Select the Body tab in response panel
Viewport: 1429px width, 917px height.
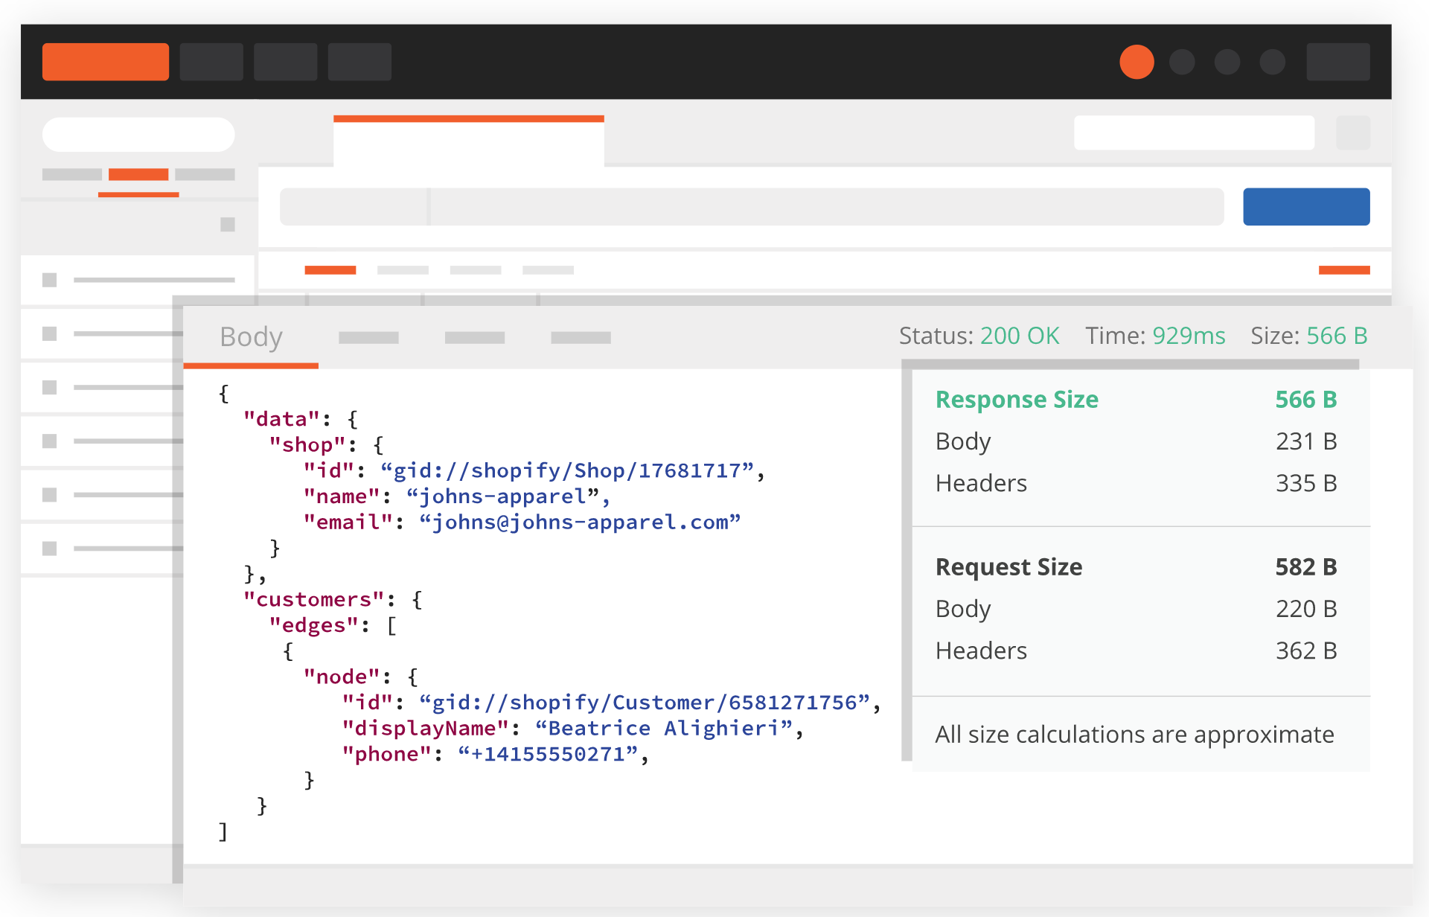pyautogui.click(x=251, y=337)
